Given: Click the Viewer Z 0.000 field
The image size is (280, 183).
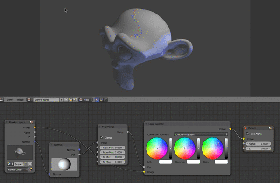Looking at the screenshot, I should point(259,148).
